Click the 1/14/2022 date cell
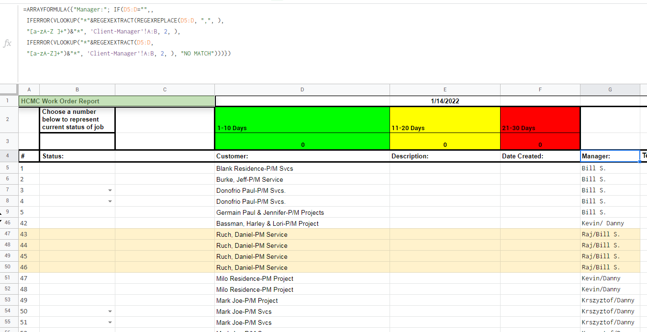Viewport: 647px width, 332px height. 445,101
